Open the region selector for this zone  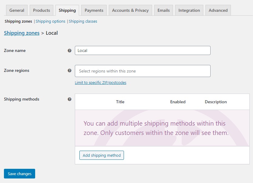coord(142,71)
